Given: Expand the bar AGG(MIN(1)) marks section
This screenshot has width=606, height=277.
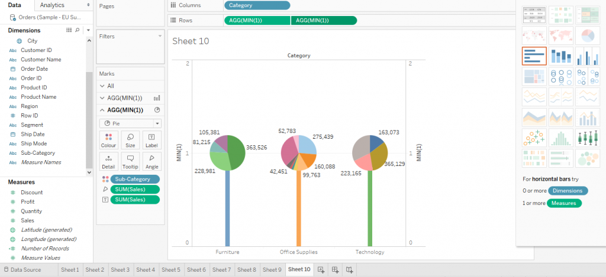Looking at the screenshot, I should pos(102,98).
